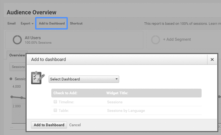This screenshot has width=221, height=135.
Task: Click the Add Segment circle icon
Action: 156,40
